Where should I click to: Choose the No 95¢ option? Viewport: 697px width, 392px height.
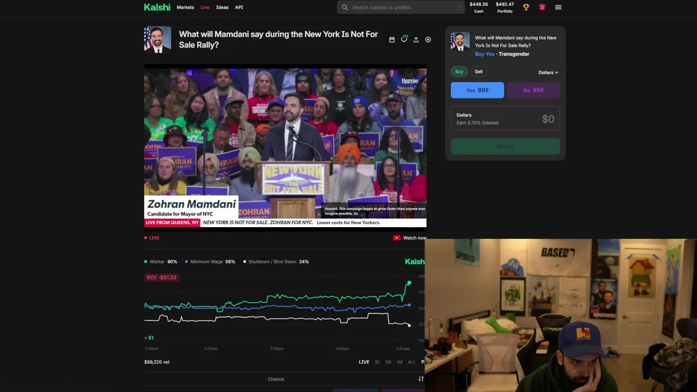533,90
